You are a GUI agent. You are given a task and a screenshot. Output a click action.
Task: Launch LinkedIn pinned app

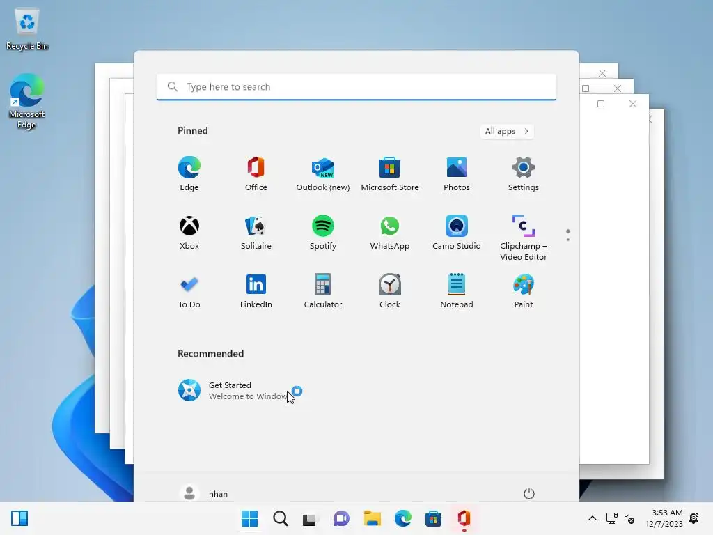(256, 291)
